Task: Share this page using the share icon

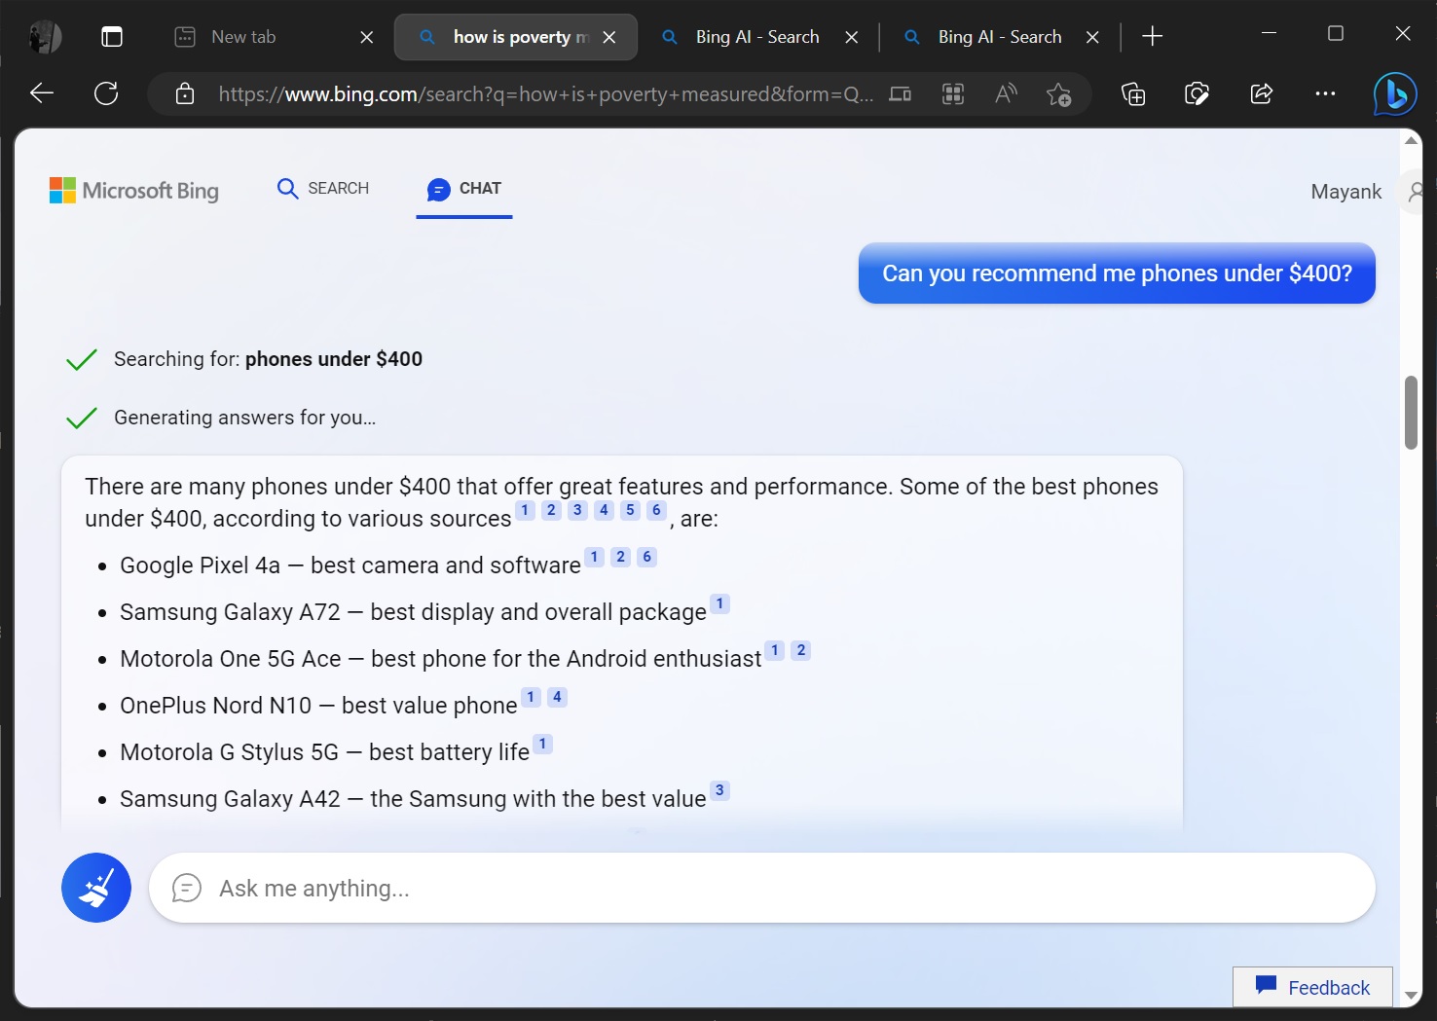Action: click(x=1261, y=93)
